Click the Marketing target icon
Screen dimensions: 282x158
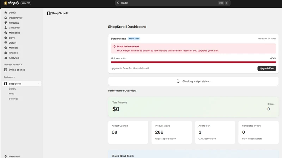pyautogui.click(x=6, y=33)
